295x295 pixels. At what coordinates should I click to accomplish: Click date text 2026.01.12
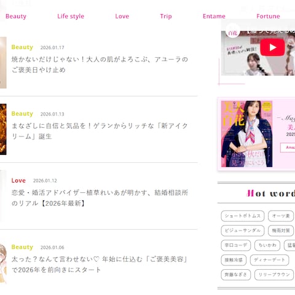tap(45, 181)
